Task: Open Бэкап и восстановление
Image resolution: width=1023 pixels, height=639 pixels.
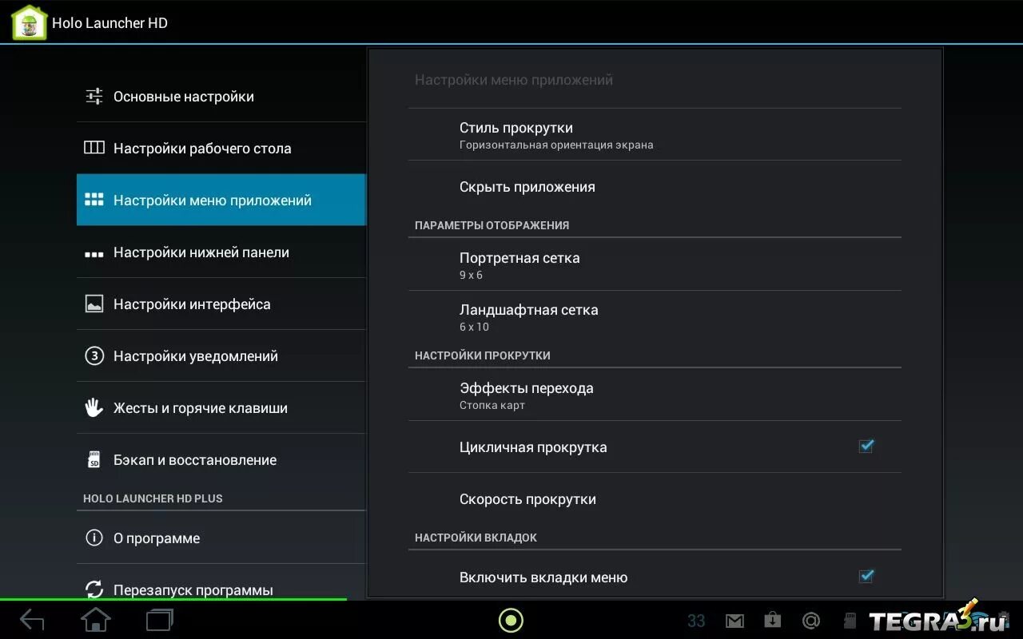Action: click(221, 460)
